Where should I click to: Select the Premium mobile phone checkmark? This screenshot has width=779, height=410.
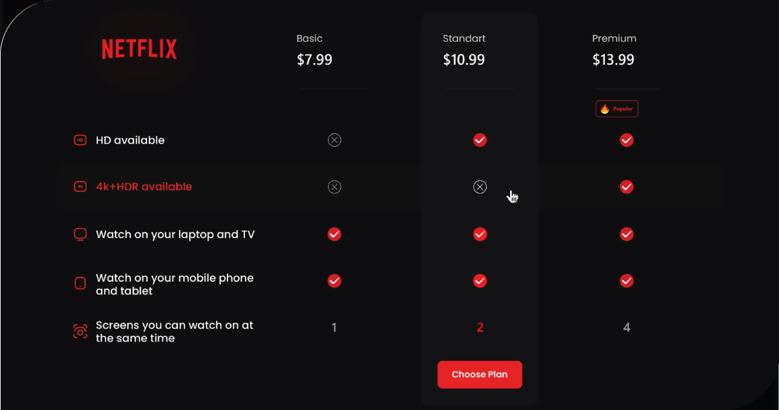click(x=626, y=281)
